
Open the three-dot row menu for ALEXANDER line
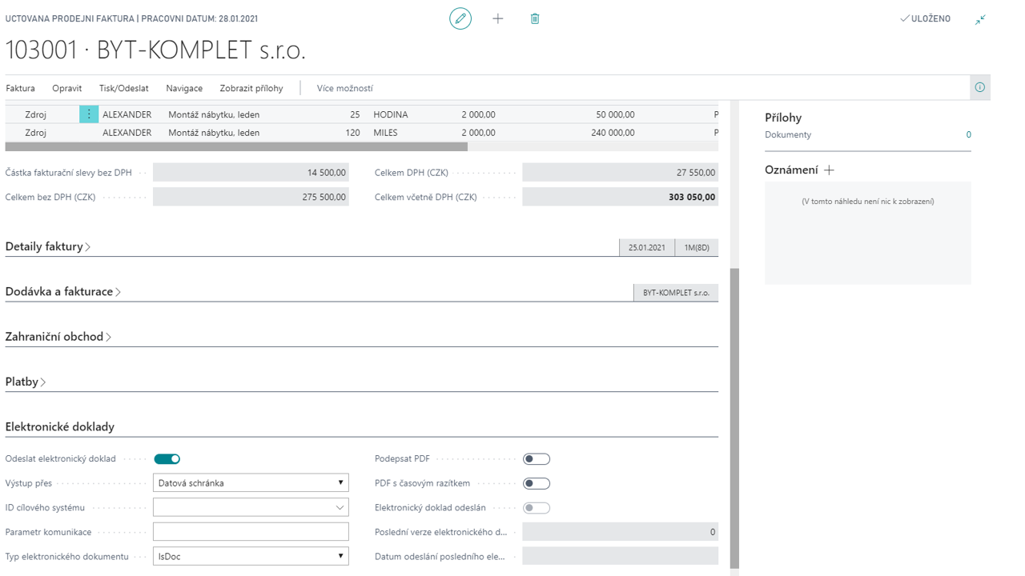coord(89,114)
